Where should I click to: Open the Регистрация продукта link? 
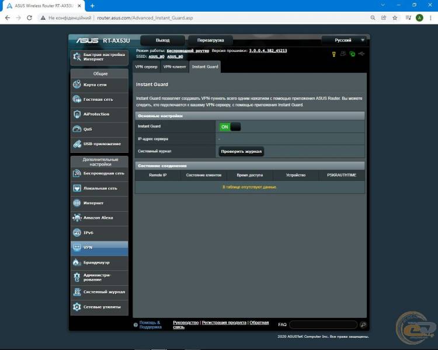tap(224, 323)
